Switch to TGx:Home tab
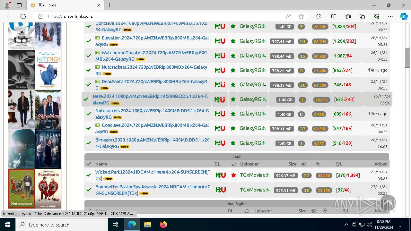Viewport: 411px width, 231px height. coord(65,5)
